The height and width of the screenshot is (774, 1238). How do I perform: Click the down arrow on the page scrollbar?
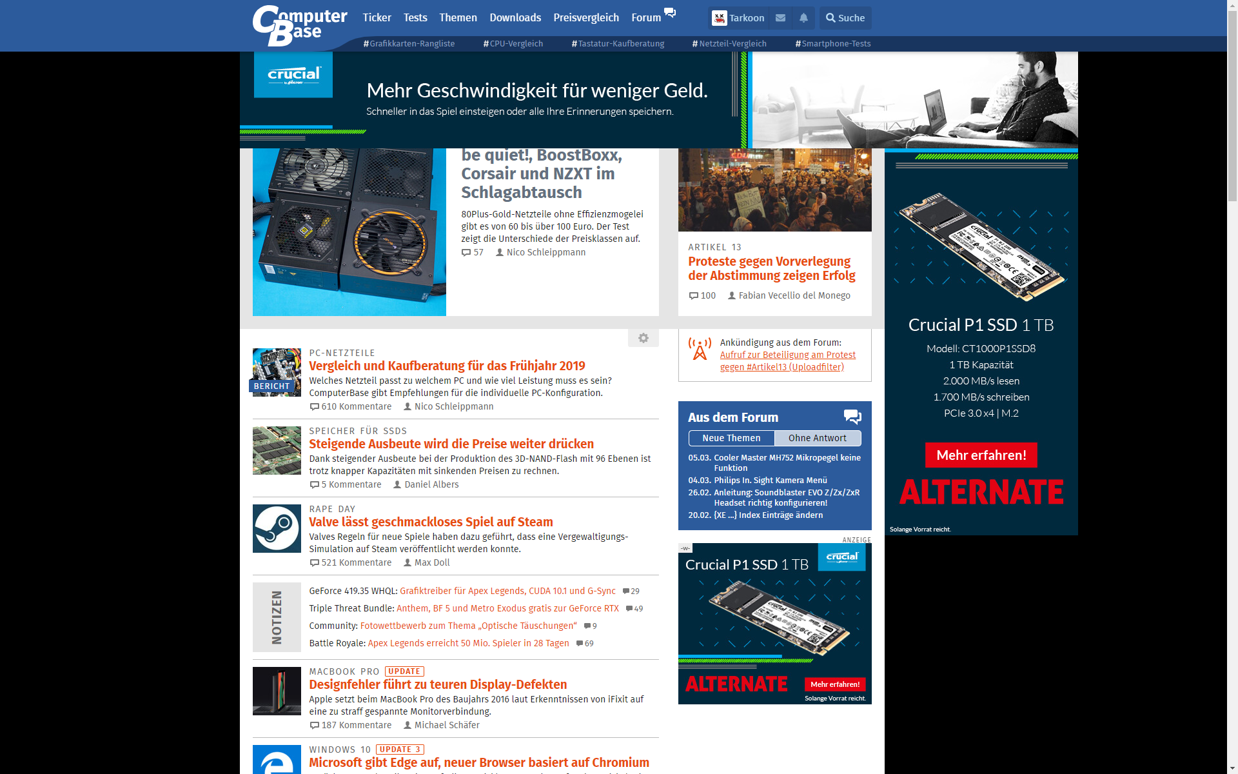(1232, 769)
